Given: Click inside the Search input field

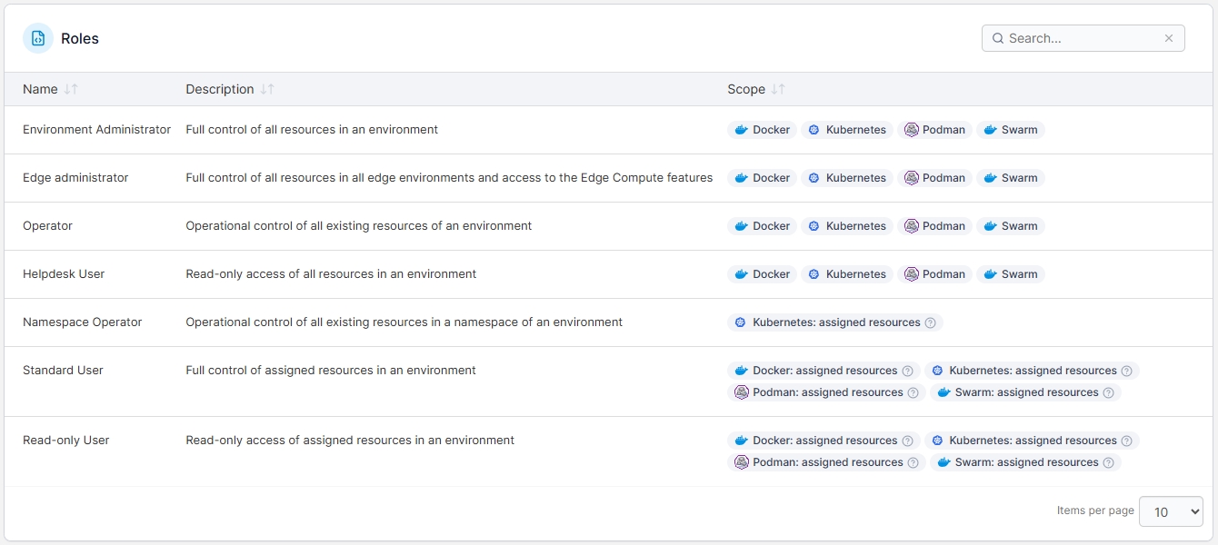Looking at the screenshot, I should coord(1082,38).
